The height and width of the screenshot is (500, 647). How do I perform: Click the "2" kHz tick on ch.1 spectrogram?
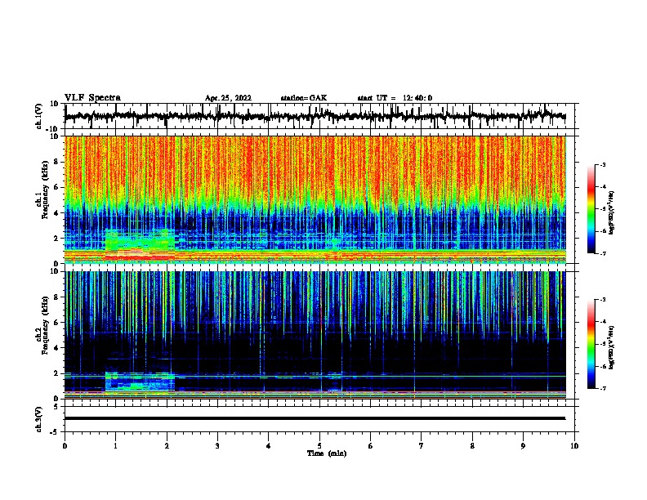tap(56, 239)
